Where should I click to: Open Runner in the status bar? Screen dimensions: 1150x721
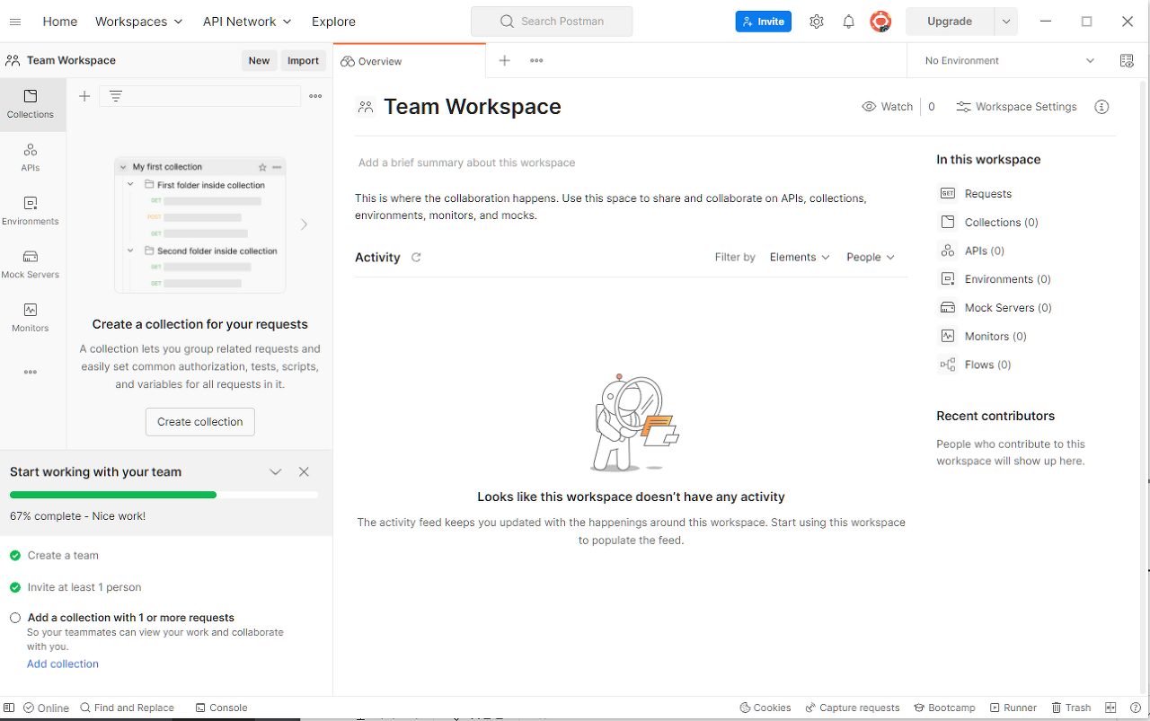pyautogui.click(x=1013, y=708)
